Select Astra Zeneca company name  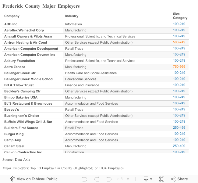(x=15, y=67)
